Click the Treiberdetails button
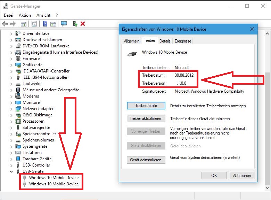The width and height of the screenshot is (271, 200). [146, 106]
